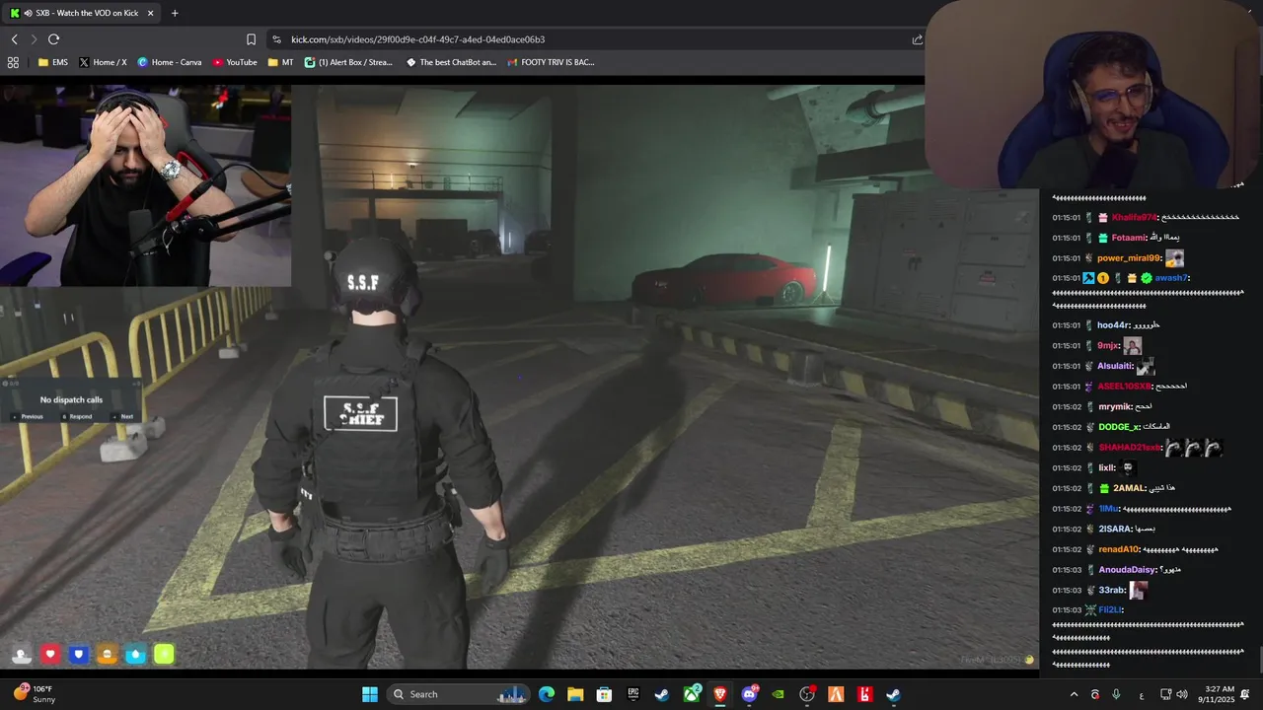The image size is (1263, 710).
Task: Open Xbox app from taskbar
Action: tap(692, 694)
